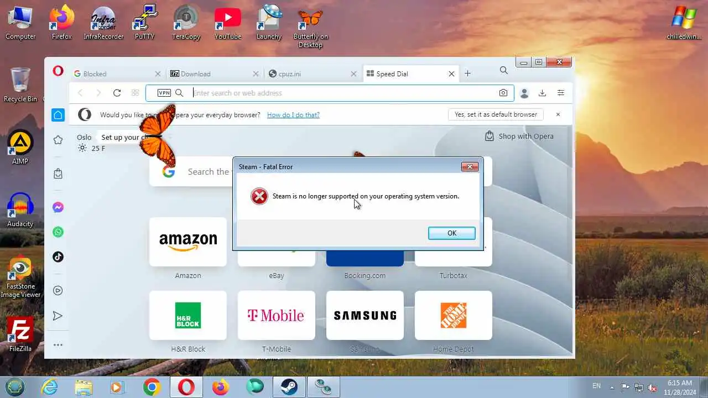
Task: Close the cpuz.ini tab
Action: click(x=354, y=74)
